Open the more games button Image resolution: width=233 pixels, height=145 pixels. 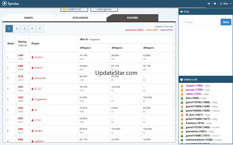(x=104, y=9)
